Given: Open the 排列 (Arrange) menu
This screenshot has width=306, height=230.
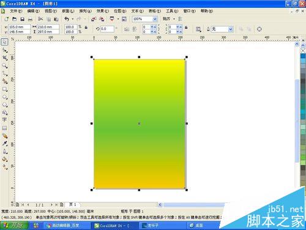Looking at the screenshot, I should 85,11.
